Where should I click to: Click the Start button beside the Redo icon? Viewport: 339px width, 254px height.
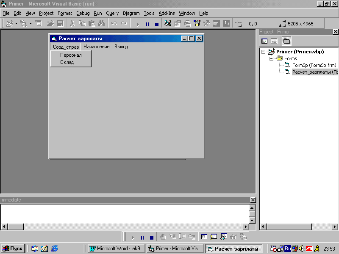138,24
